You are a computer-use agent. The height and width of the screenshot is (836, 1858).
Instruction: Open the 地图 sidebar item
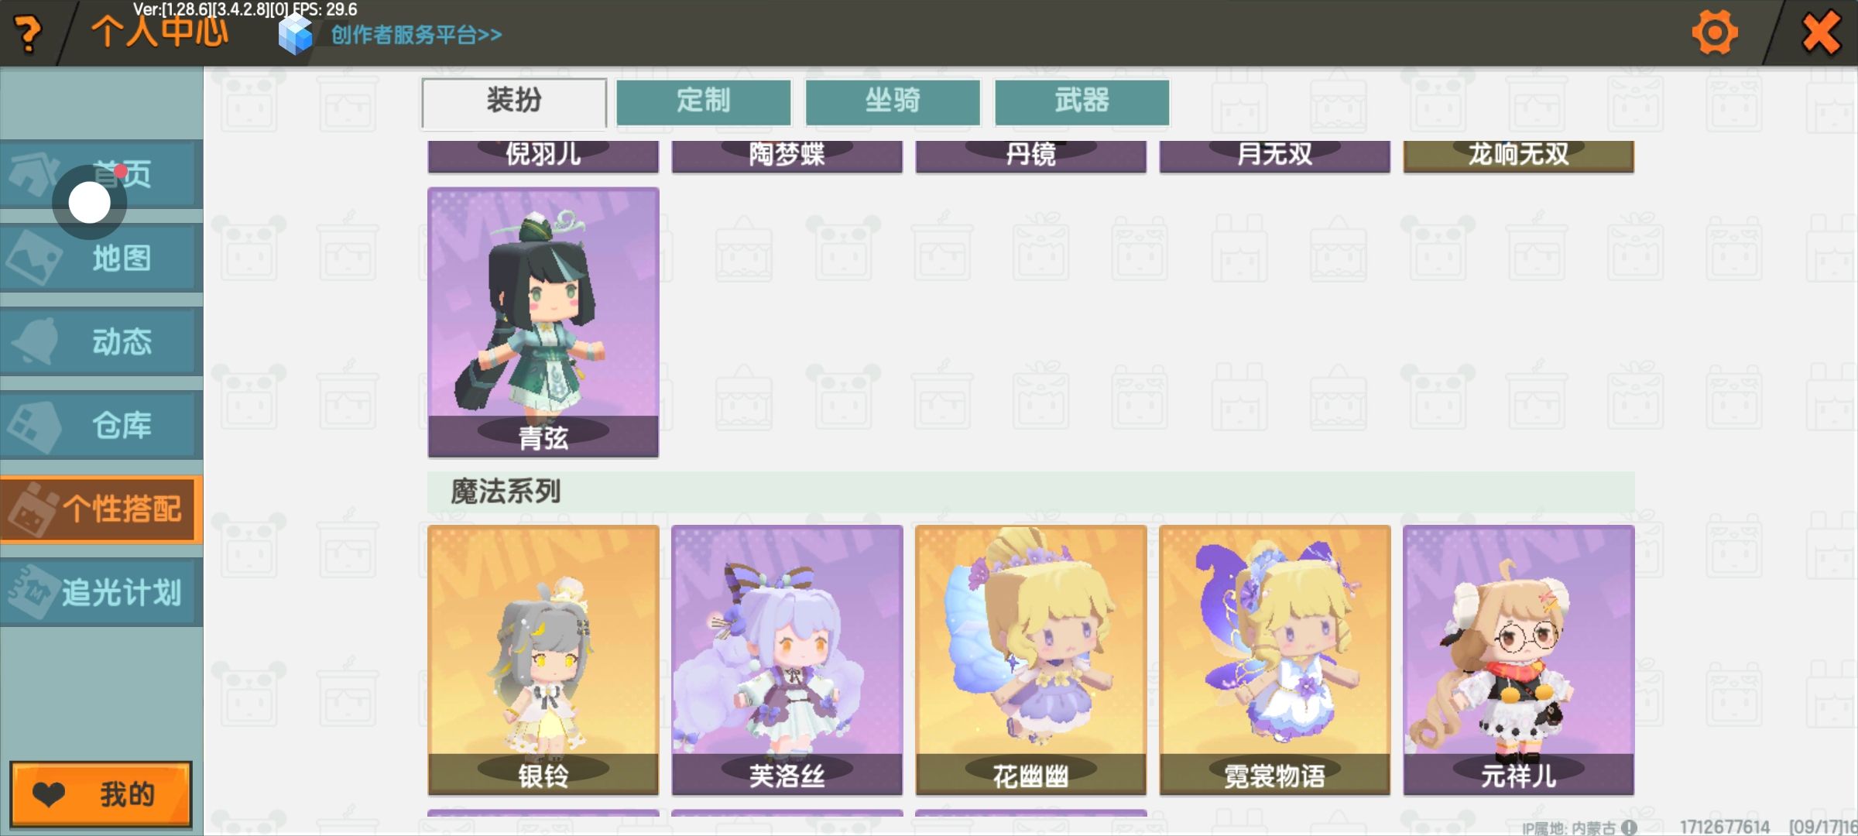pos(101,259)
